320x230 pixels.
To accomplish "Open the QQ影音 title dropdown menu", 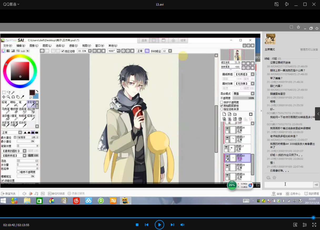I will (11, 4).
